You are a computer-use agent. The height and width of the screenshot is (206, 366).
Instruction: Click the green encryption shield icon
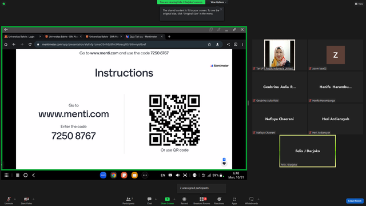[4, 4]
